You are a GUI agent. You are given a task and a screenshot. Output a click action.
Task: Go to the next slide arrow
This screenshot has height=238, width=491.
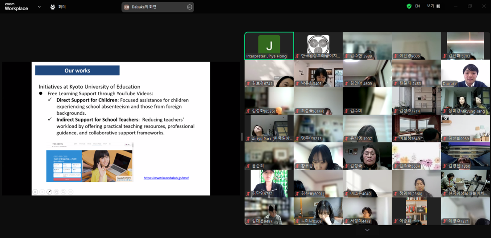pos(42,192)
